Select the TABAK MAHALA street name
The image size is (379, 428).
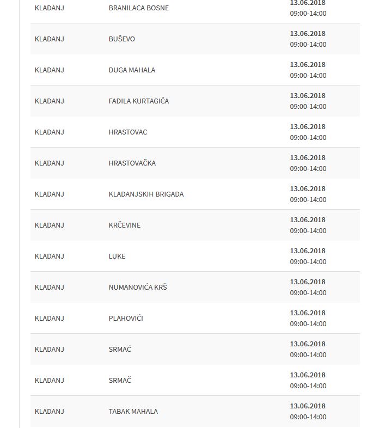(133, 412)
